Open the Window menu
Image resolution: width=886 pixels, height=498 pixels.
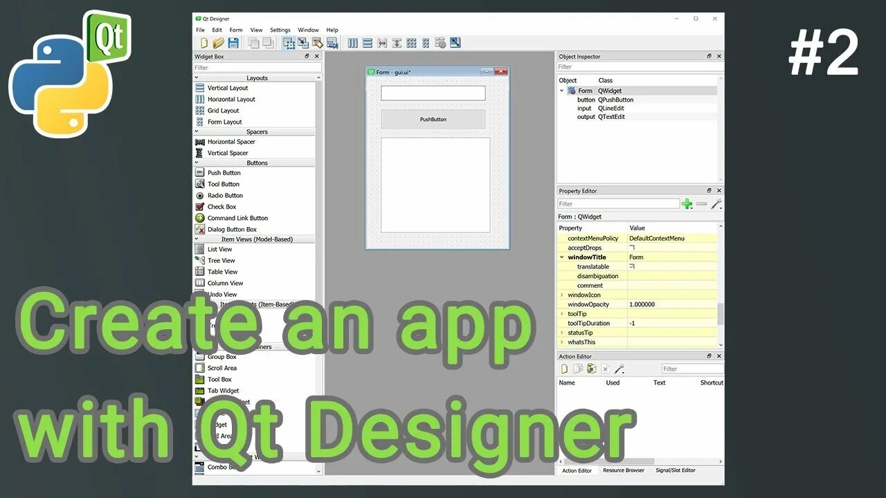[x=309, y=30]
